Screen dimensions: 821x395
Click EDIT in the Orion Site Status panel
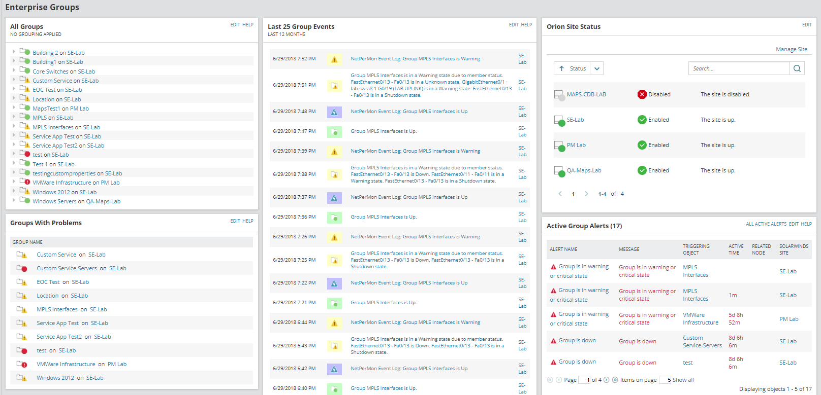click(807, 25)
